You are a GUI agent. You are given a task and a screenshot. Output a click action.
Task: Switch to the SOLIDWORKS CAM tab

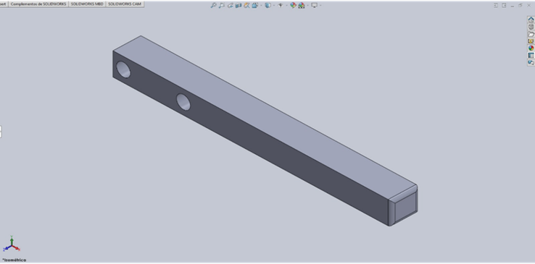[125, 4]
